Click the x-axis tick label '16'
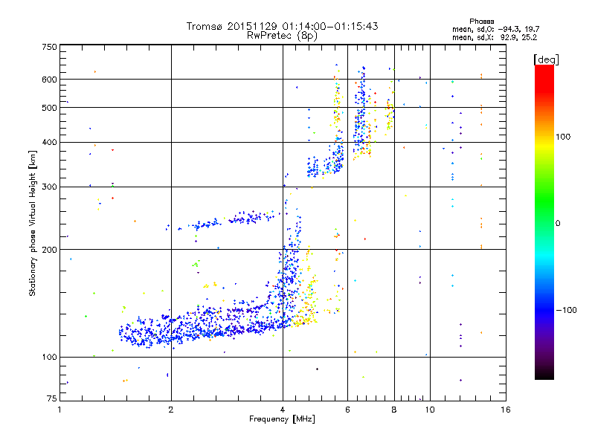Screen dimensions: 595x446 (x=506, y=410)
